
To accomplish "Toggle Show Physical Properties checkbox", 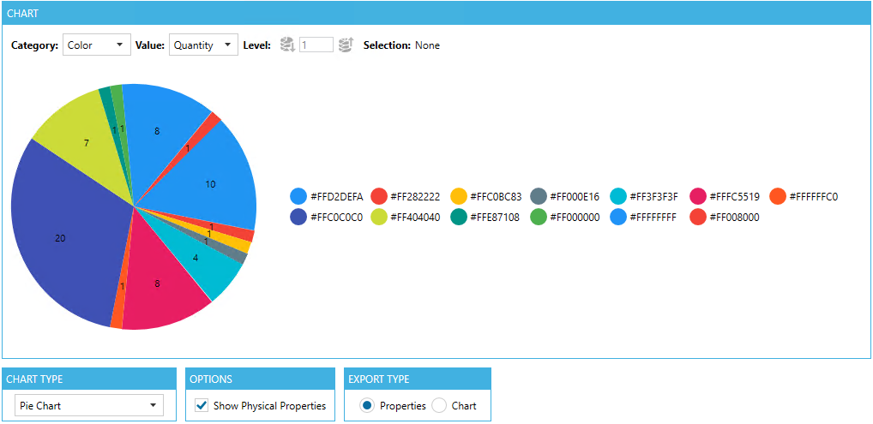I will (202, 405).
